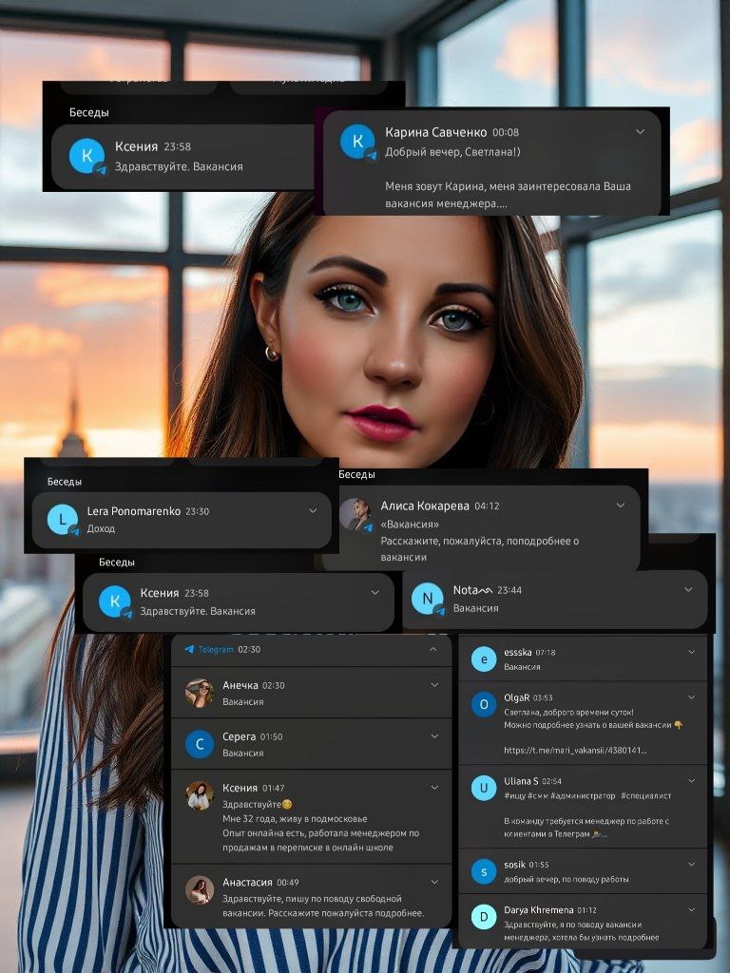
Task: Tap Анастасия's photo avatar
Action: pyautogui.click(x=200, y=890)
